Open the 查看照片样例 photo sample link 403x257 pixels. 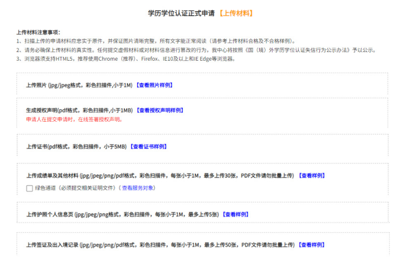(153, 85)
